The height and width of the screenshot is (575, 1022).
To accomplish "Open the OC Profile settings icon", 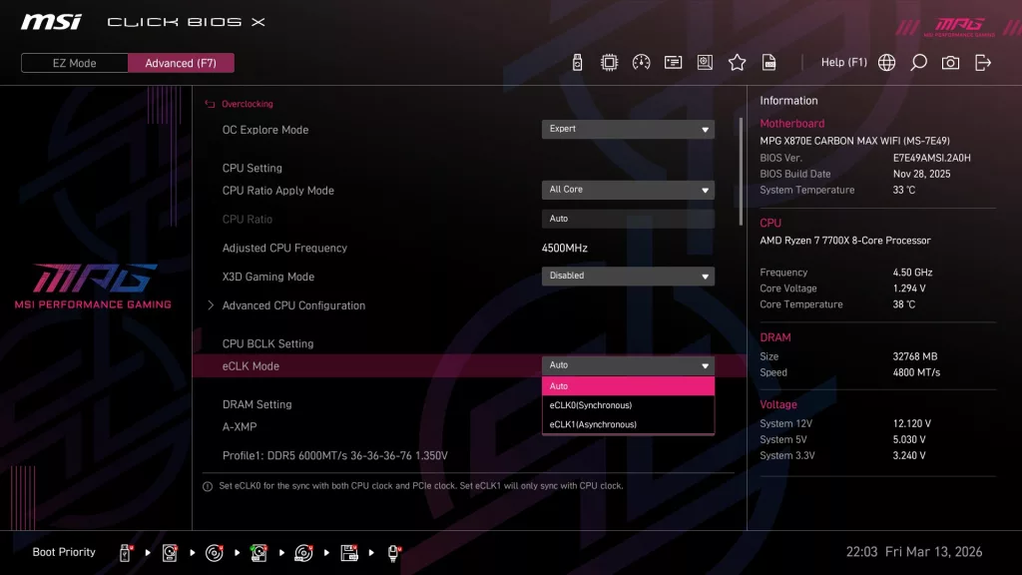I will [705, 62].
